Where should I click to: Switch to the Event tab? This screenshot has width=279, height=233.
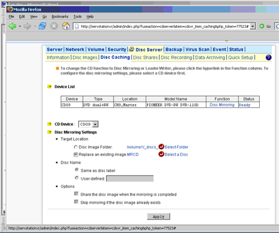pos(219,50)
